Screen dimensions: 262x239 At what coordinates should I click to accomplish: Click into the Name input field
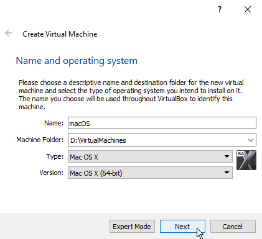point(162,123)
